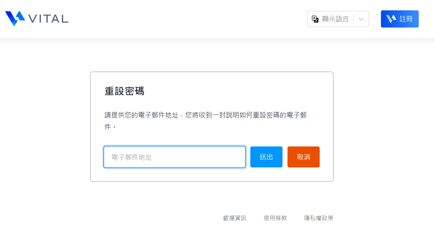Image resolution: width=435 pixels, height=240 pixels.
Task: Click the logo icon inside 註冊 button
Action: [391, 19]
